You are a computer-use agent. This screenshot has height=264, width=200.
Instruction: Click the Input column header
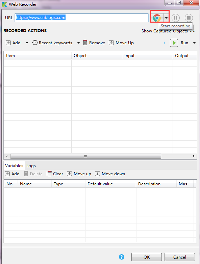coord(147,56)
